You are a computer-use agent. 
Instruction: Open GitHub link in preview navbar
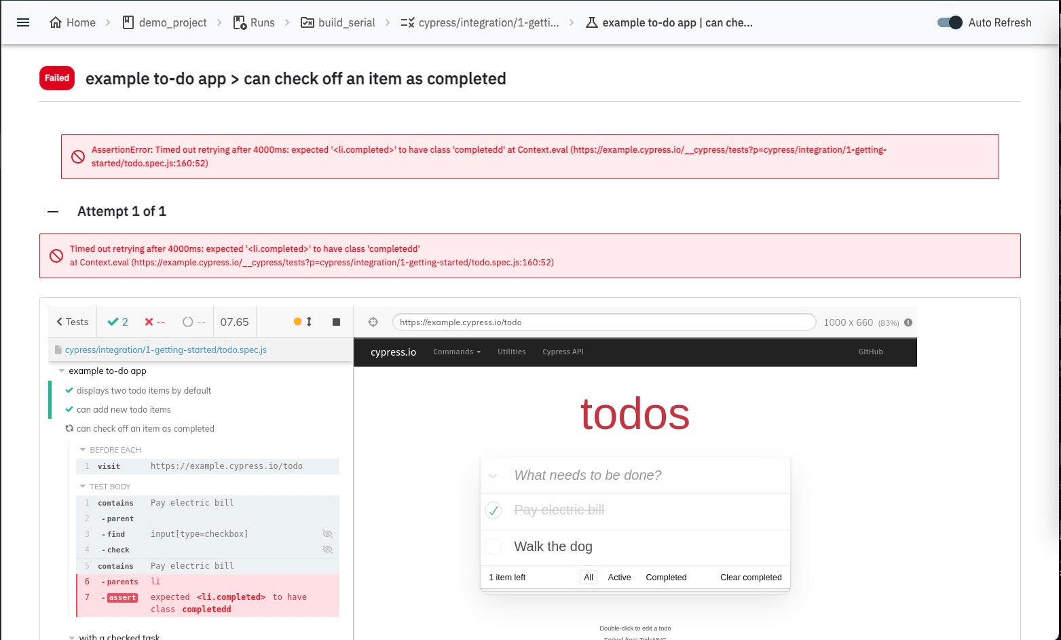coord(870,352)
